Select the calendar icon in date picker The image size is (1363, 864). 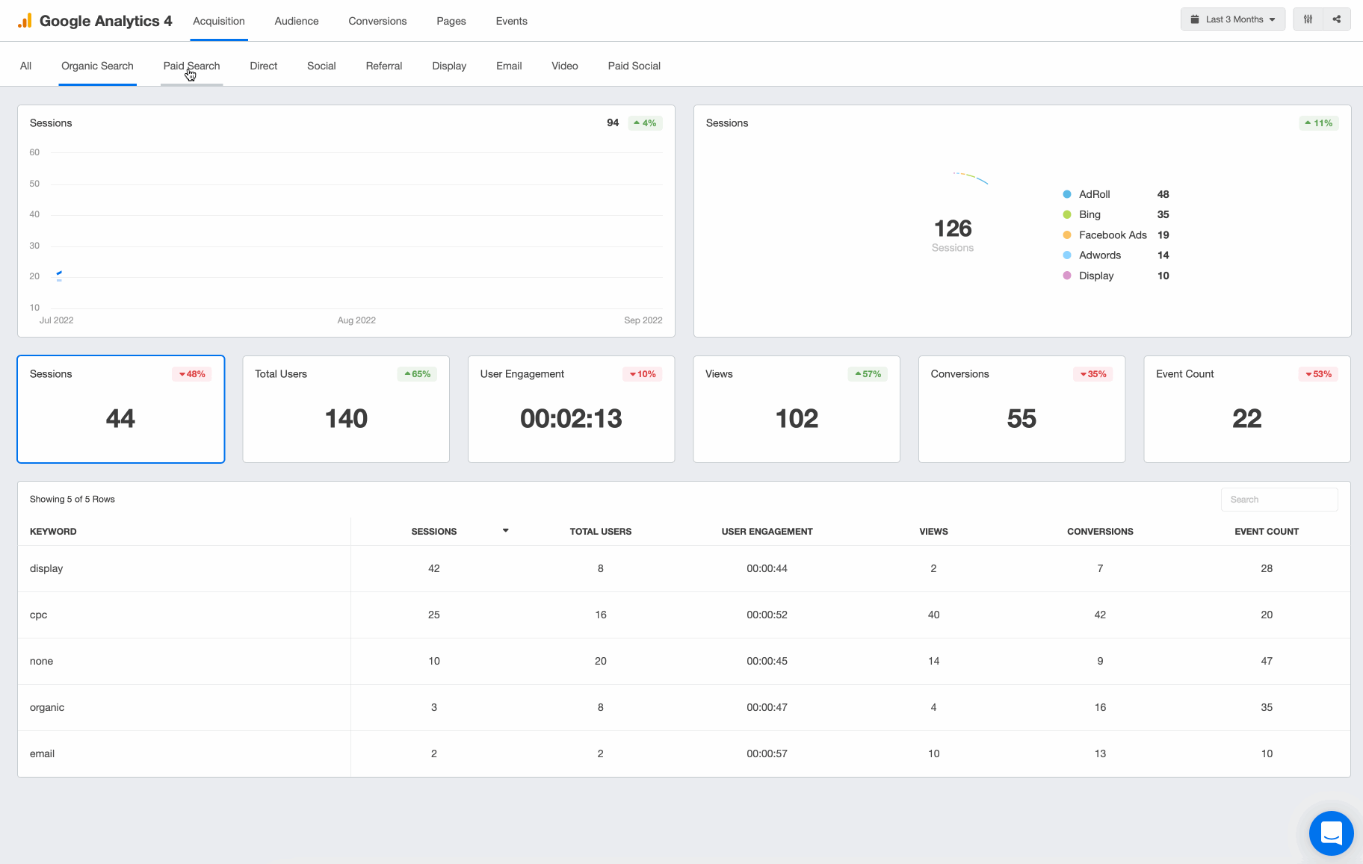[x=1196, y=19]
